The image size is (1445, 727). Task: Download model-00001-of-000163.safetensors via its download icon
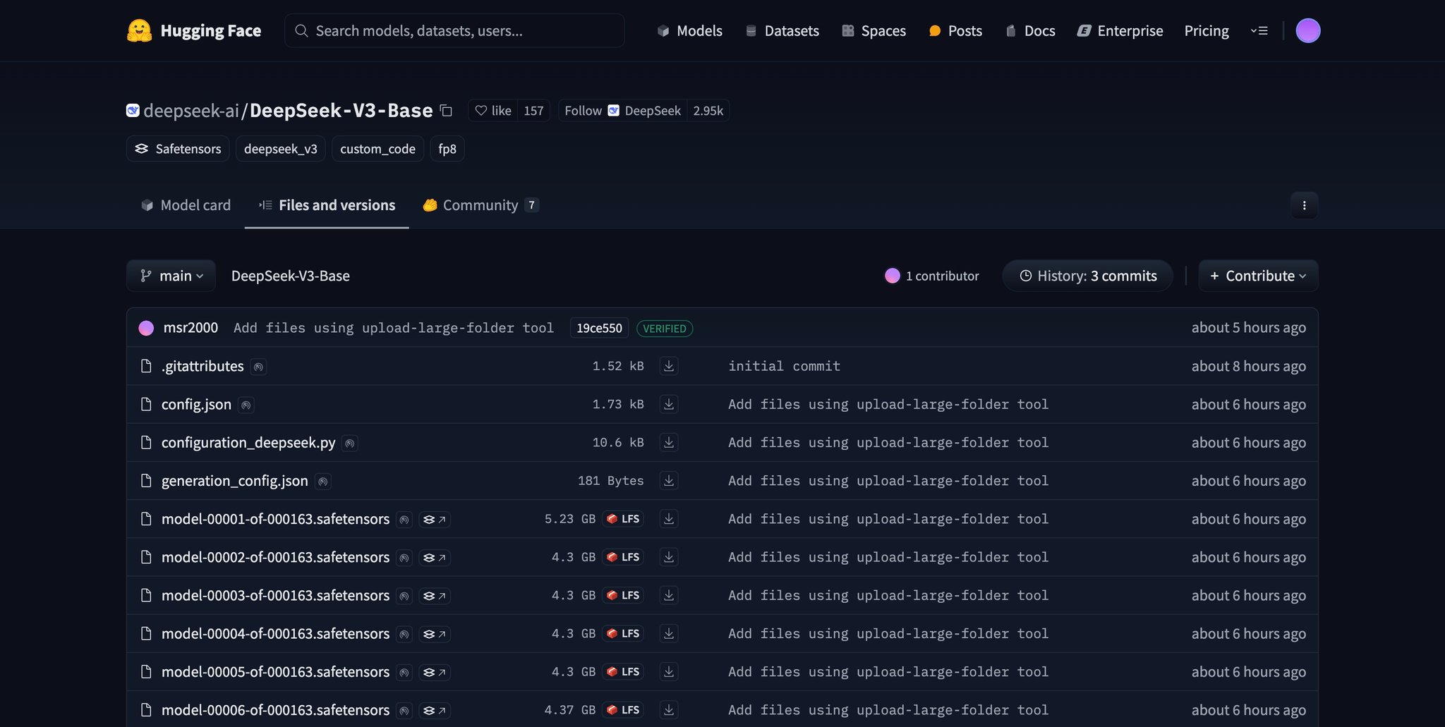[x=669, y=519]
